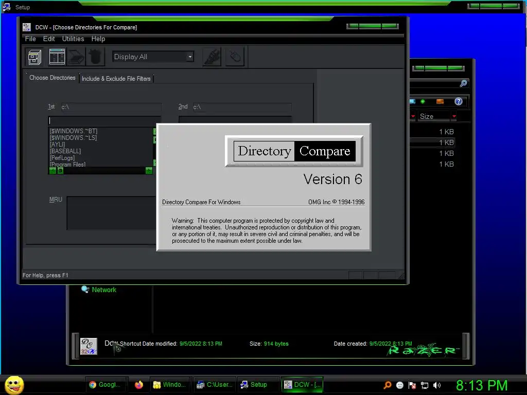The width and height of the screenshot is (527, 395).
Task: Click the 2nd directory path field
Action: [x=242, y=107]
